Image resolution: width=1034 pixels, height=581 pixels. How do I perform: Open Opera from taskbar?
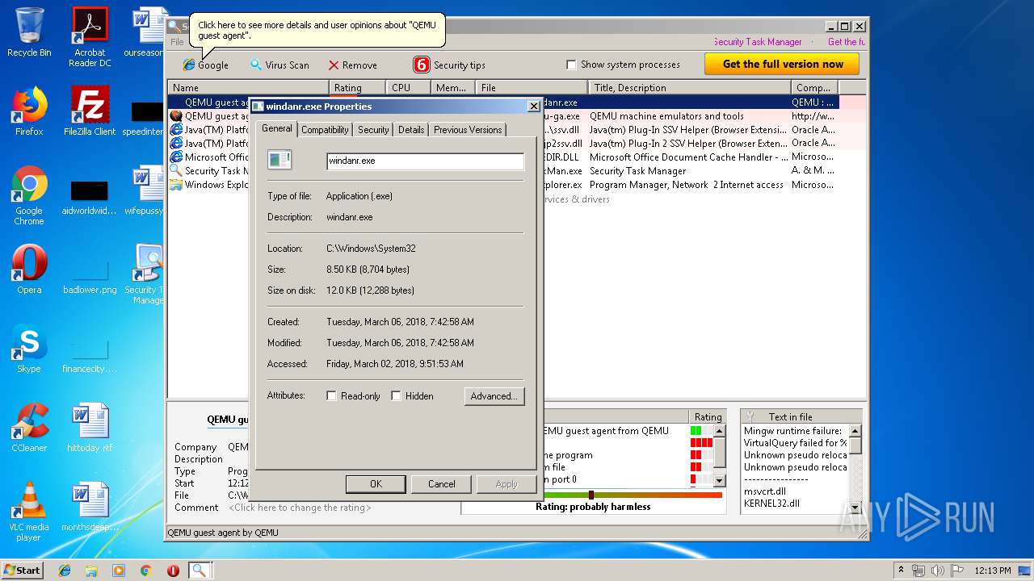[173, 571]
